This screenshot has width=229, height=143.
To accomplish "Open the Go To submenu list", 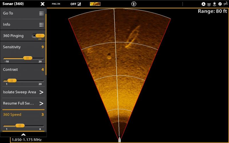I will click(x=41, y=13).
